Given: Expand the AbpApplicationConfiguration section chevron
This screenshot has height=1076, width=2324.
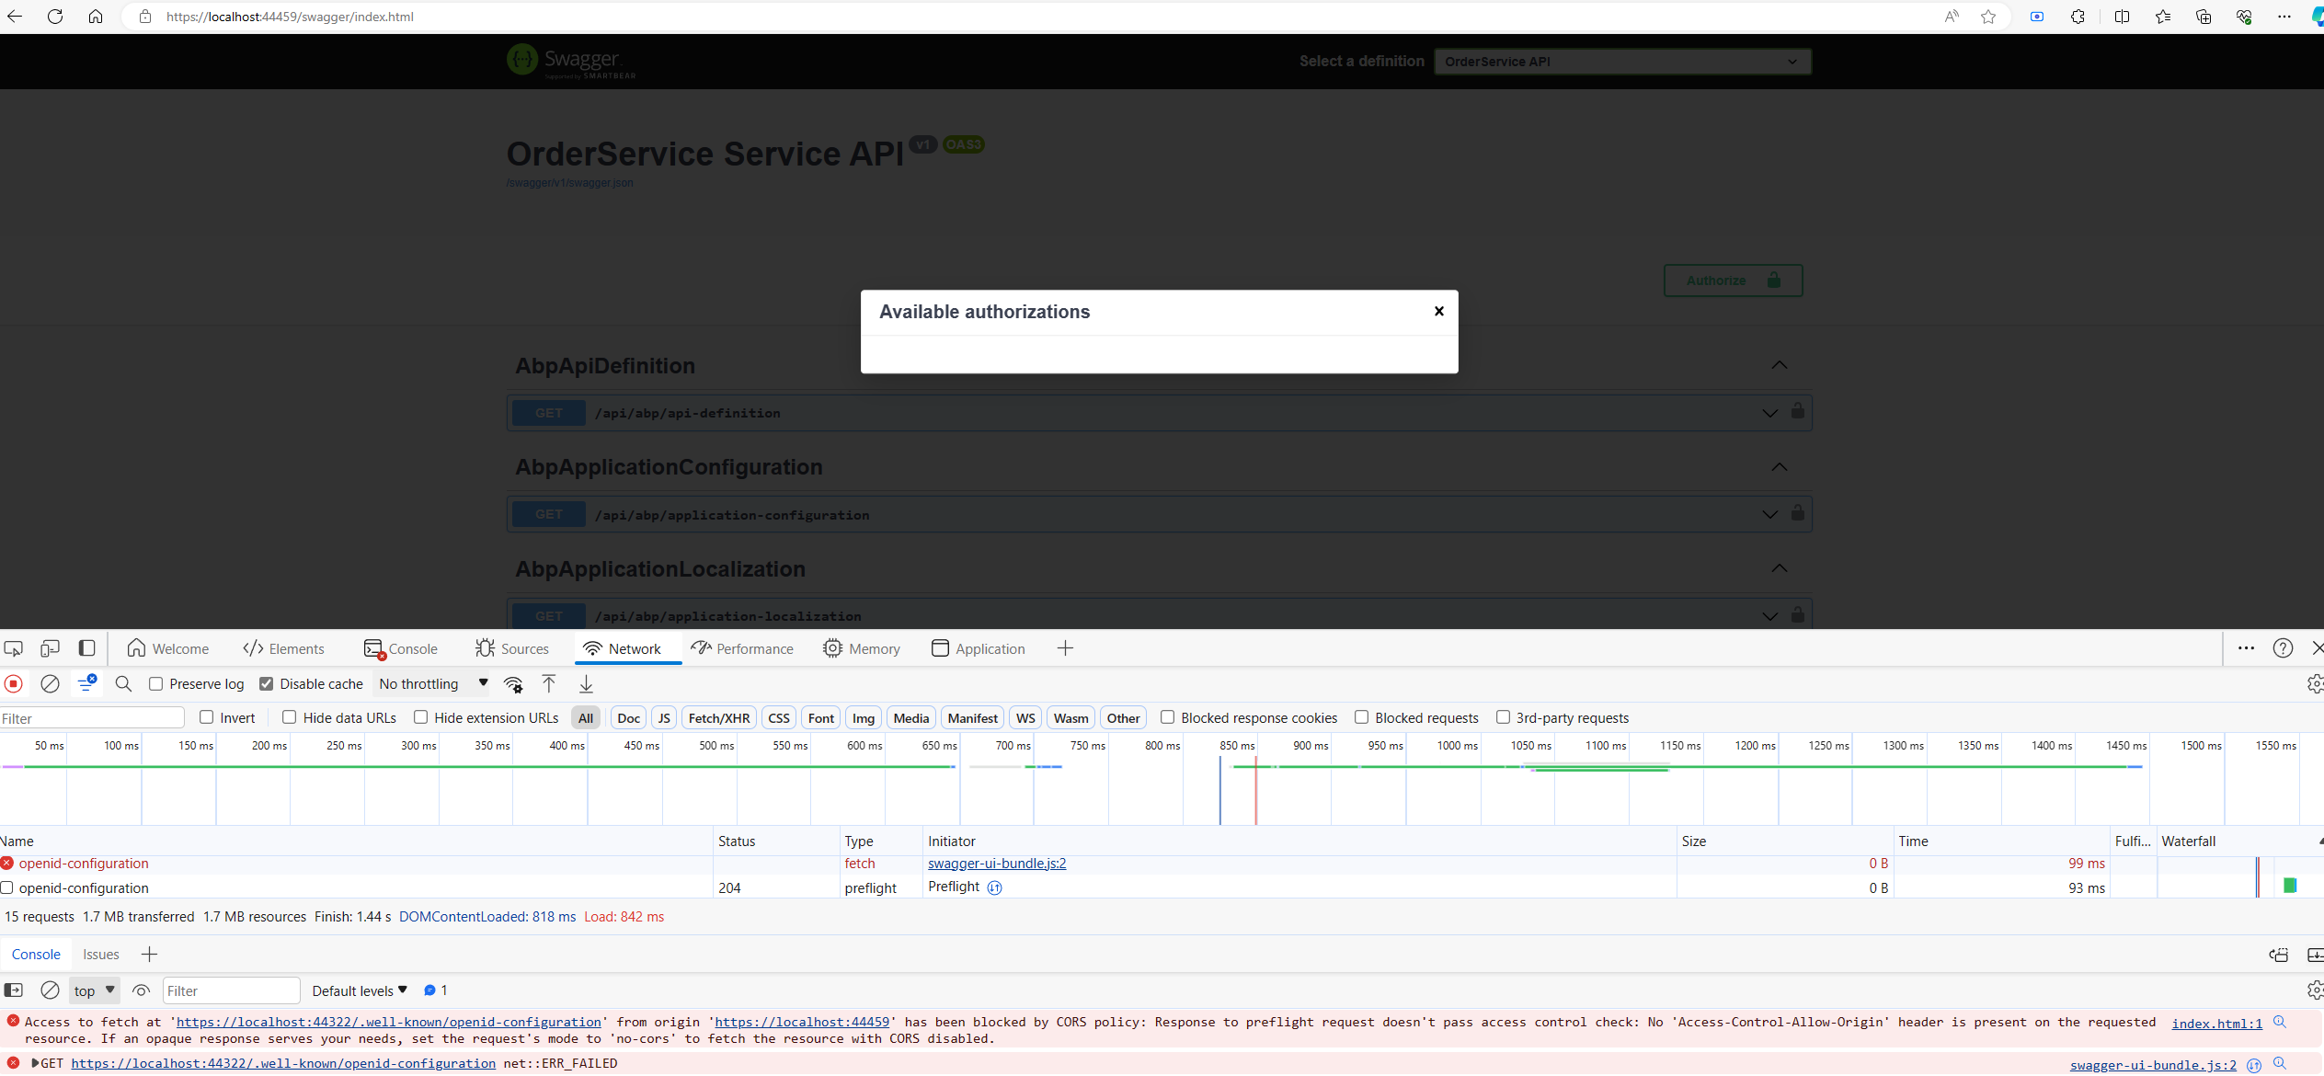Looking at the screenshot, I should click(x=1779, y=467).
